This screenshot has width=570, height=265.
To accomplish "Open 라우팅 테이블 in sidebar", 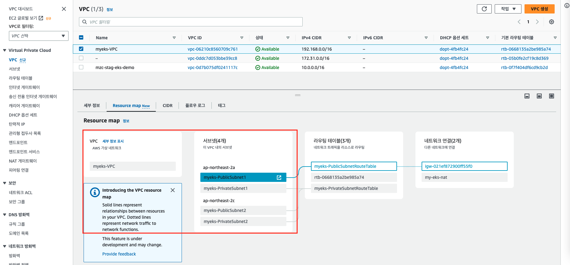I will (x=21, y=78).
